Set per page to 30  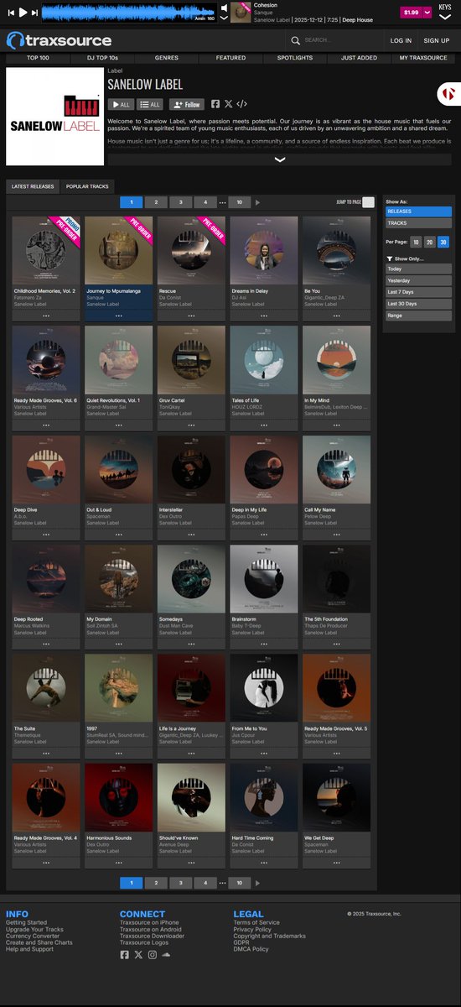(x=444, y=242)
